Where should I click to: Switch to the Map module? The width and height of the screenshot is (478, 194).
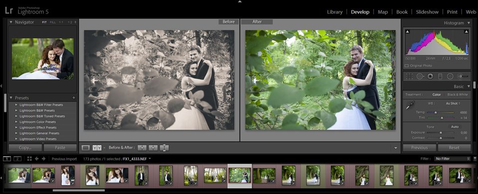pos(383,12)
